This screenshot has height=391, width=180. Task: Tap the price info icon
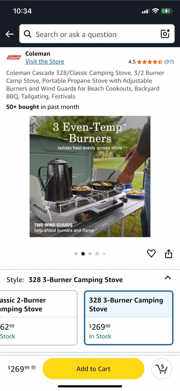[x=34, y=367]
